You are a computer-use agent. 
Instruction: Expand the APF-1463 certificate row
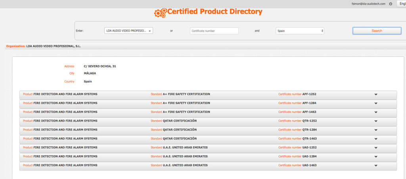376,112
